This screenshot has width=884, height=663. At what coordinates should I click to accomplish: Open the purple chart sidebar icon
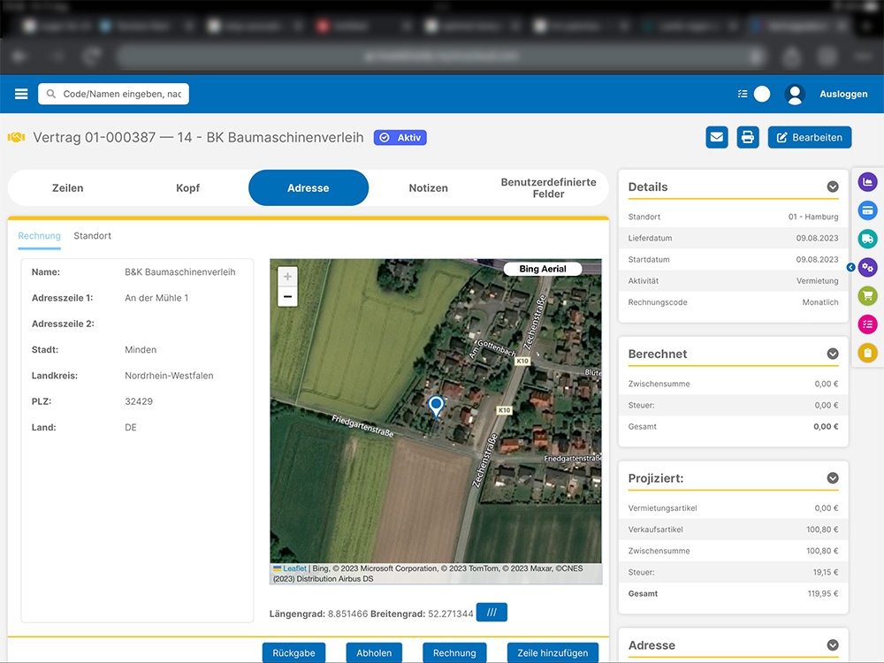pyautogui.click(x=868, y=181)
